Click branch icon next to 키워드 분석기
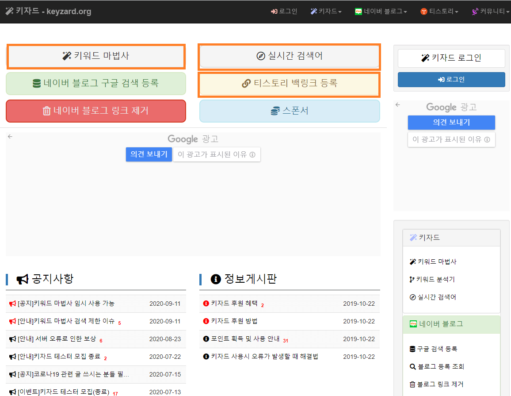Viewport: 511px width, 396px height. pyautogui.click(x=412, y=280)
